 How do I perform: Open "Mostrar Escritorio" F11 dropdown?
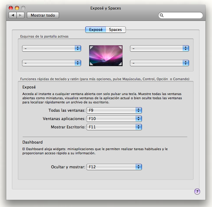(114, 127)
